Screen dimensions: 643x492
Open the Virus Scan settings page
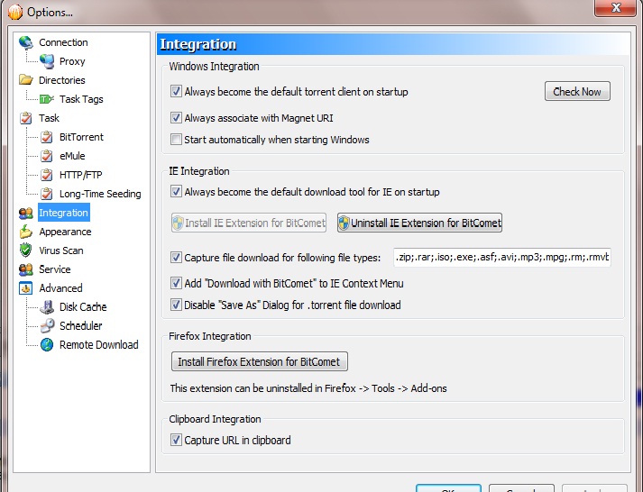pyautogui.click(x=61, y=251)
